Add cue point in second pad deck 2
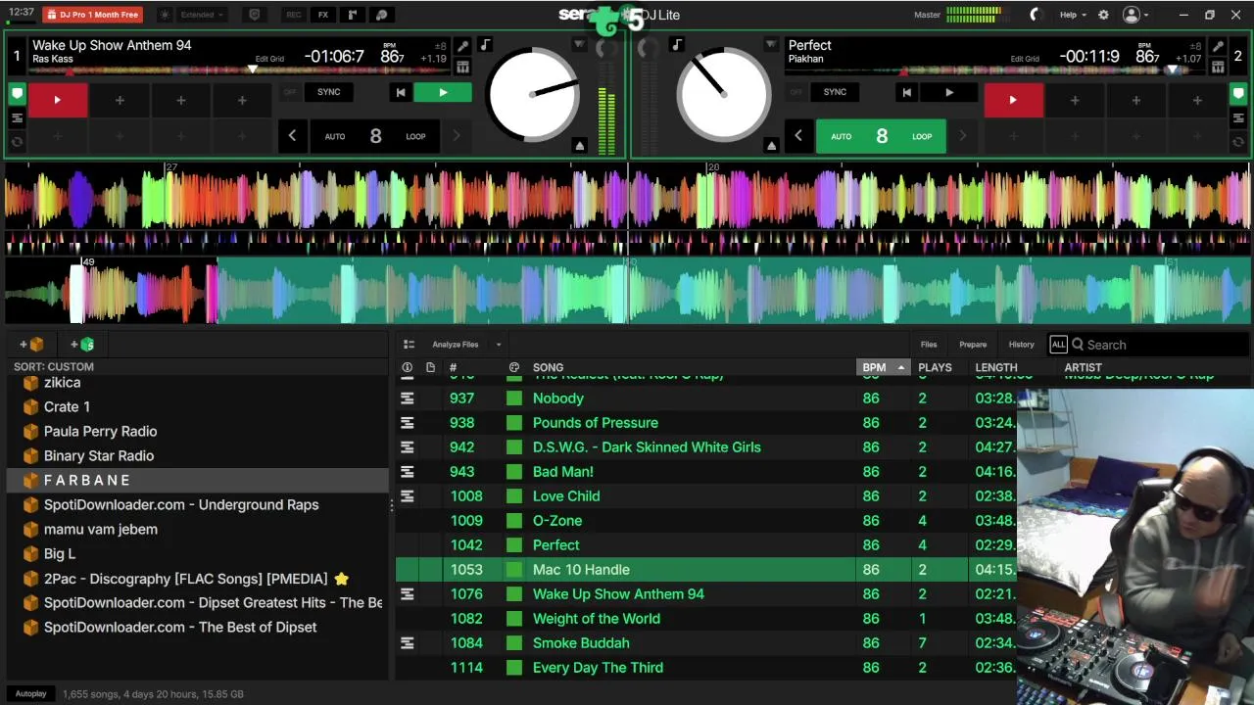1254x705 pixels. pyautogui.click(x=1075, y=100)
